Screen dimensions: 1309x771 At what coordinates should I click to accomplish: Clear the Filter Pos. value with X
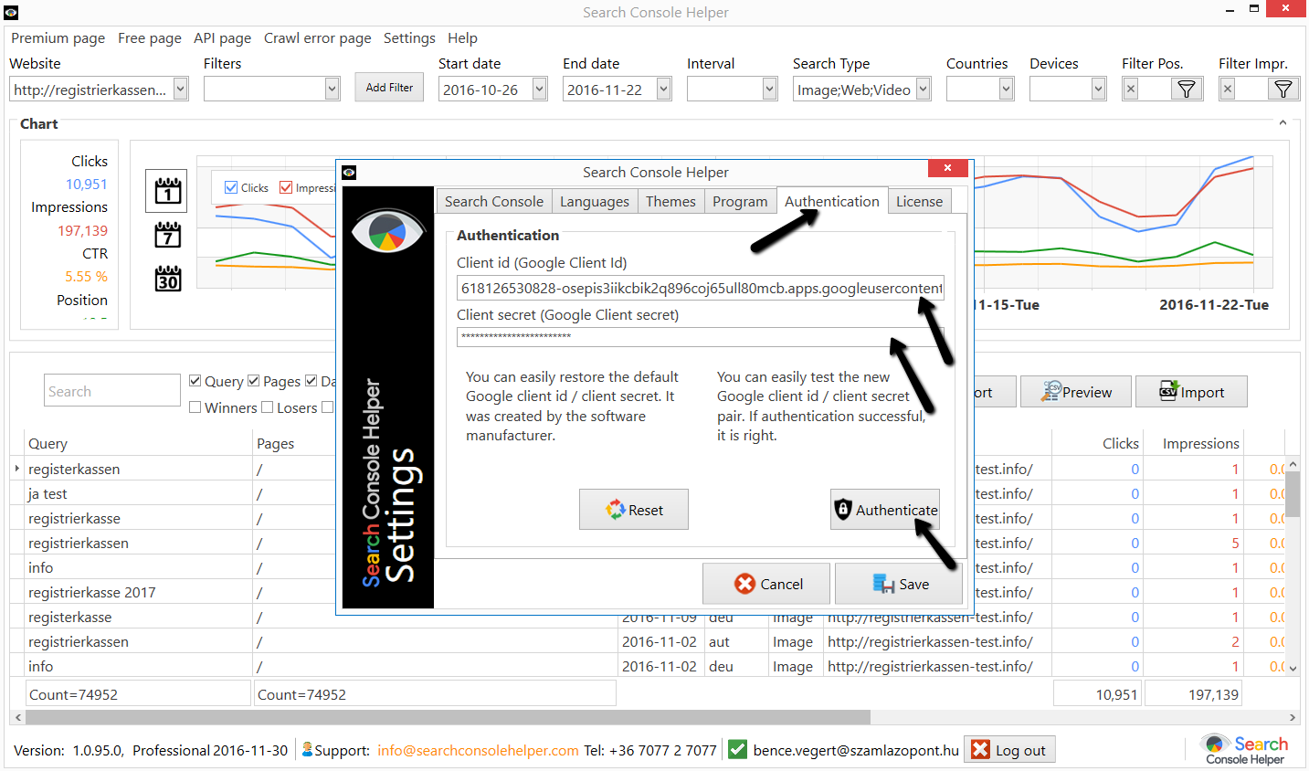click(1131, 89)
